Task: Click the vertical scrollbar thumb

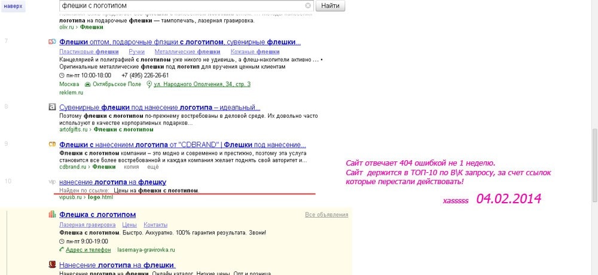Action: (x=594, y=165)
